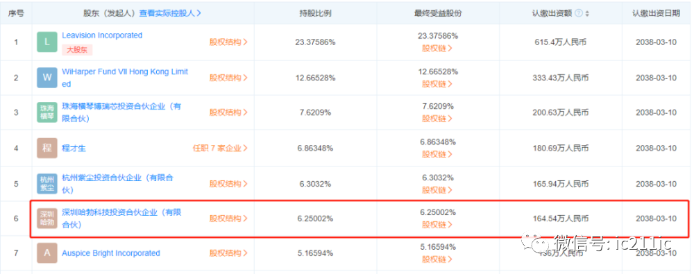Image resolution: width=694 pixels, height=274 pixels.
Task: Select the 持股比例 cell showing 5.16594%
Action: click(x=315, y=254)
